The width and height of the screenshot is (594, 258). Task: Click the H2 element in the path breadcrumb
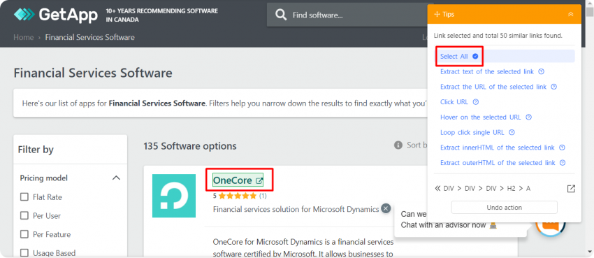tap(512, 188)
